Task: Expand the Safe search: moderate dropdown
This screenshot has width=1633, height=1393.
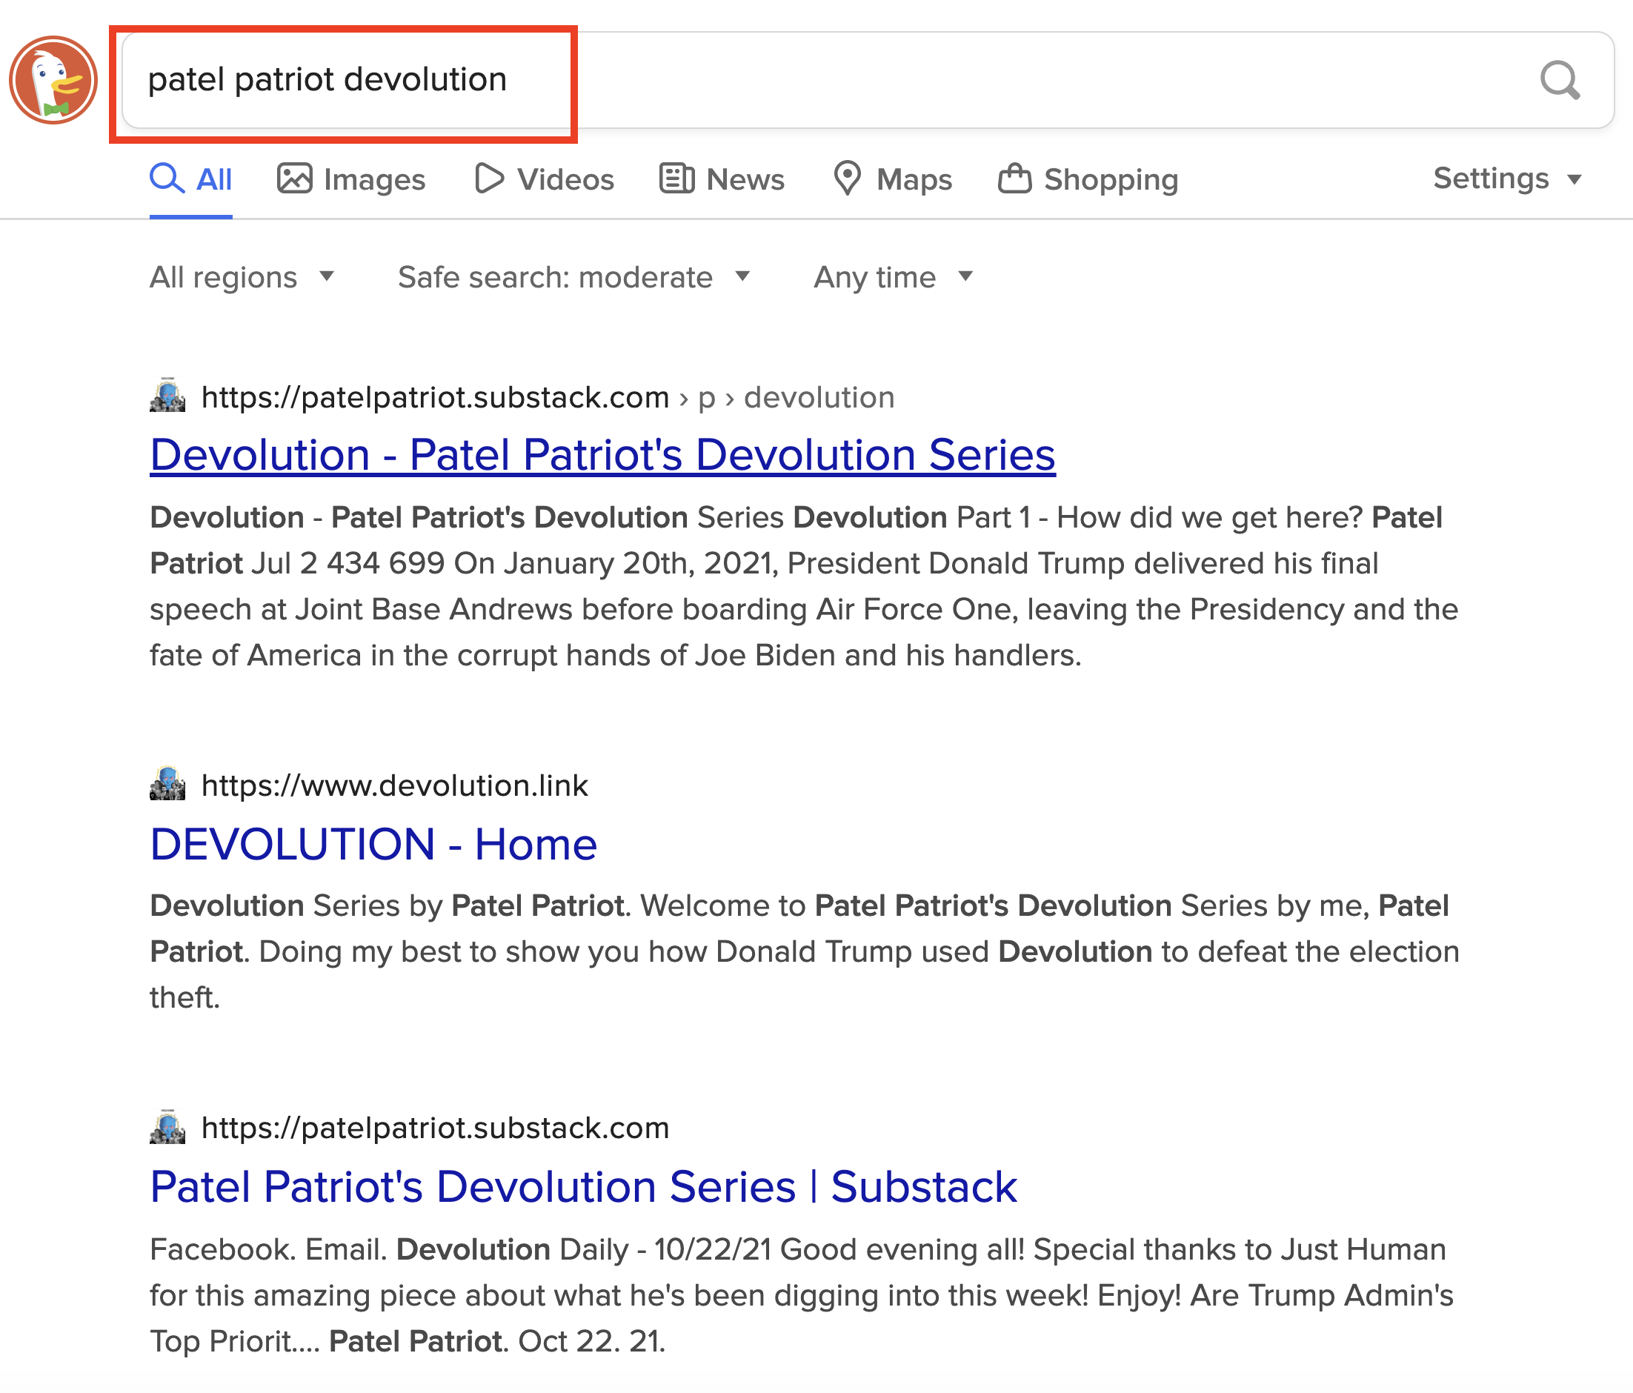Action: [573, 276]
